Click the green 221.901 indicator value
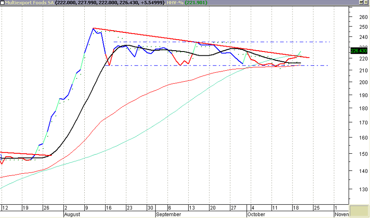 [x=196, y=3]
